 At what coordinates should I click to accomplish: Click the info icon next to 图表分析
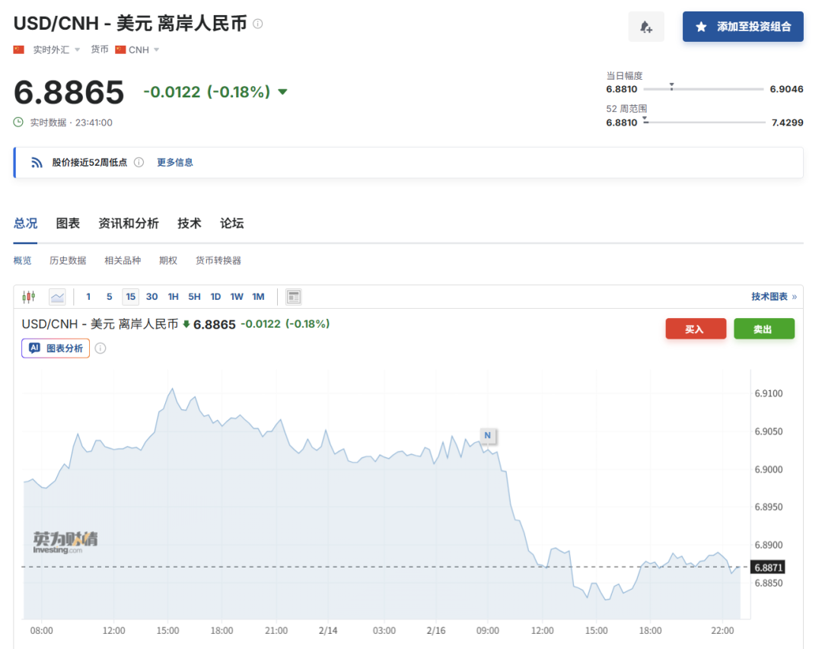[x=100, y=348]
